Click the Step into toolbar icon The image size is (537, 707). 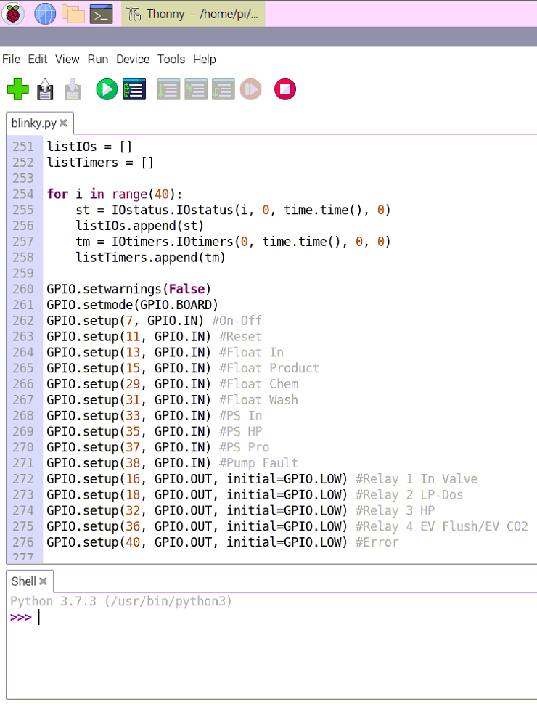pos(195,89)
